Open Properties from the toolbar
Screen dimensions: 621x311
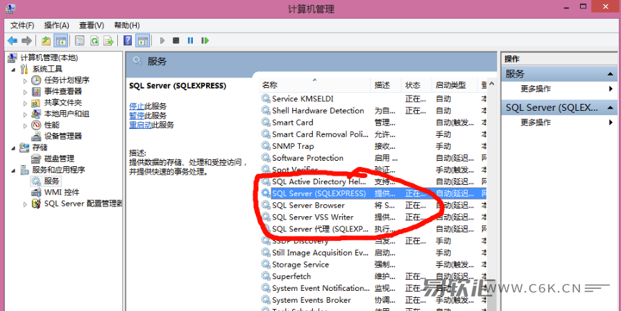click(x=80, y=40)
